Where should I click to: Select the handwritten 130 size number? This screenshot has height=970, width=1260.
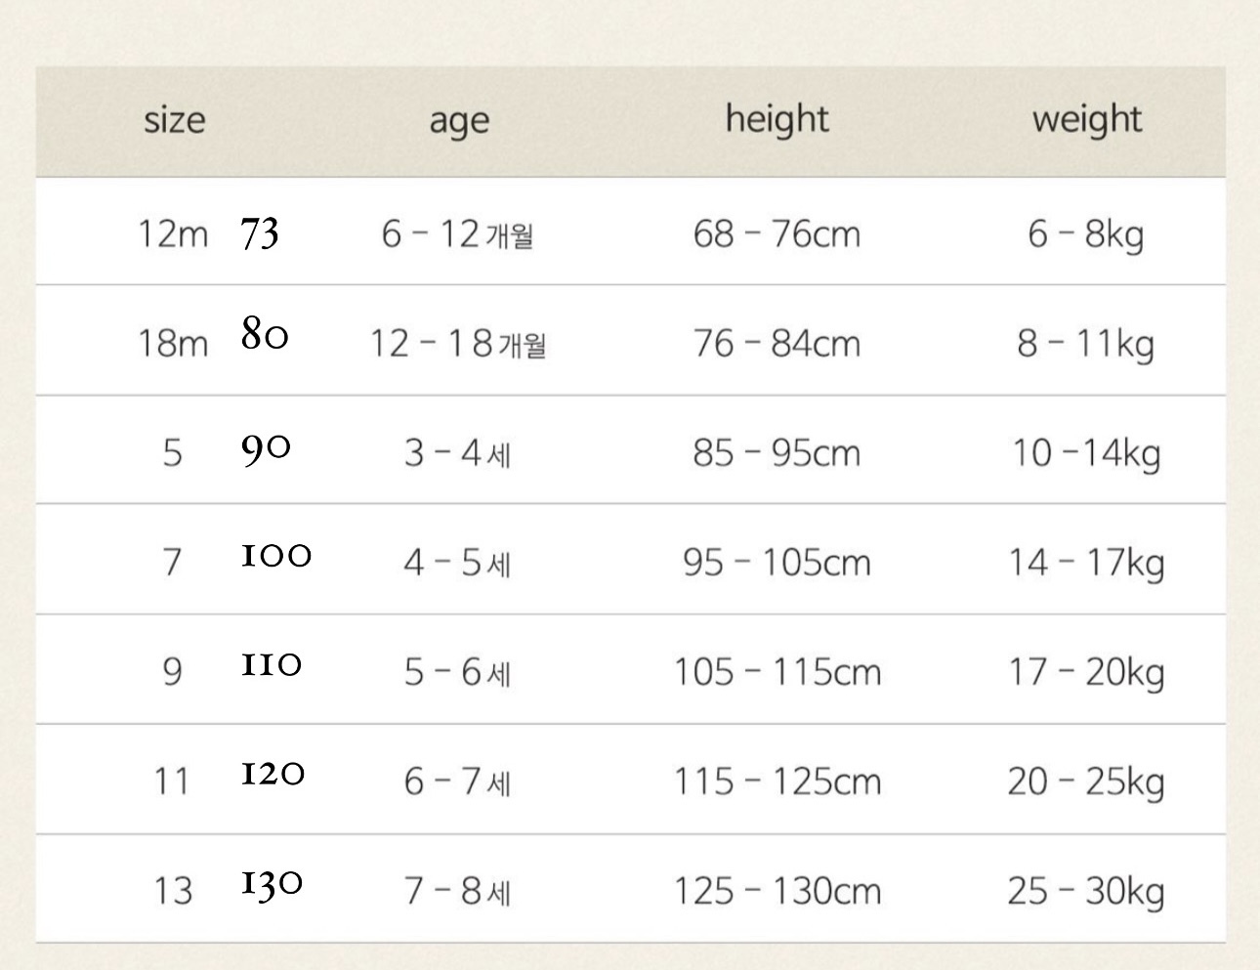273,884
